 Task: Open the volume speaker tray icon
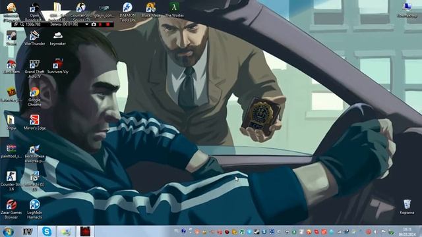coord(376,231)
